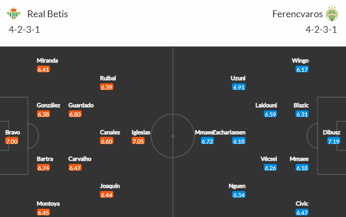Open the Ferencvaros team name link
This screenshot has height=217, width=346.
tap(298, 14)
